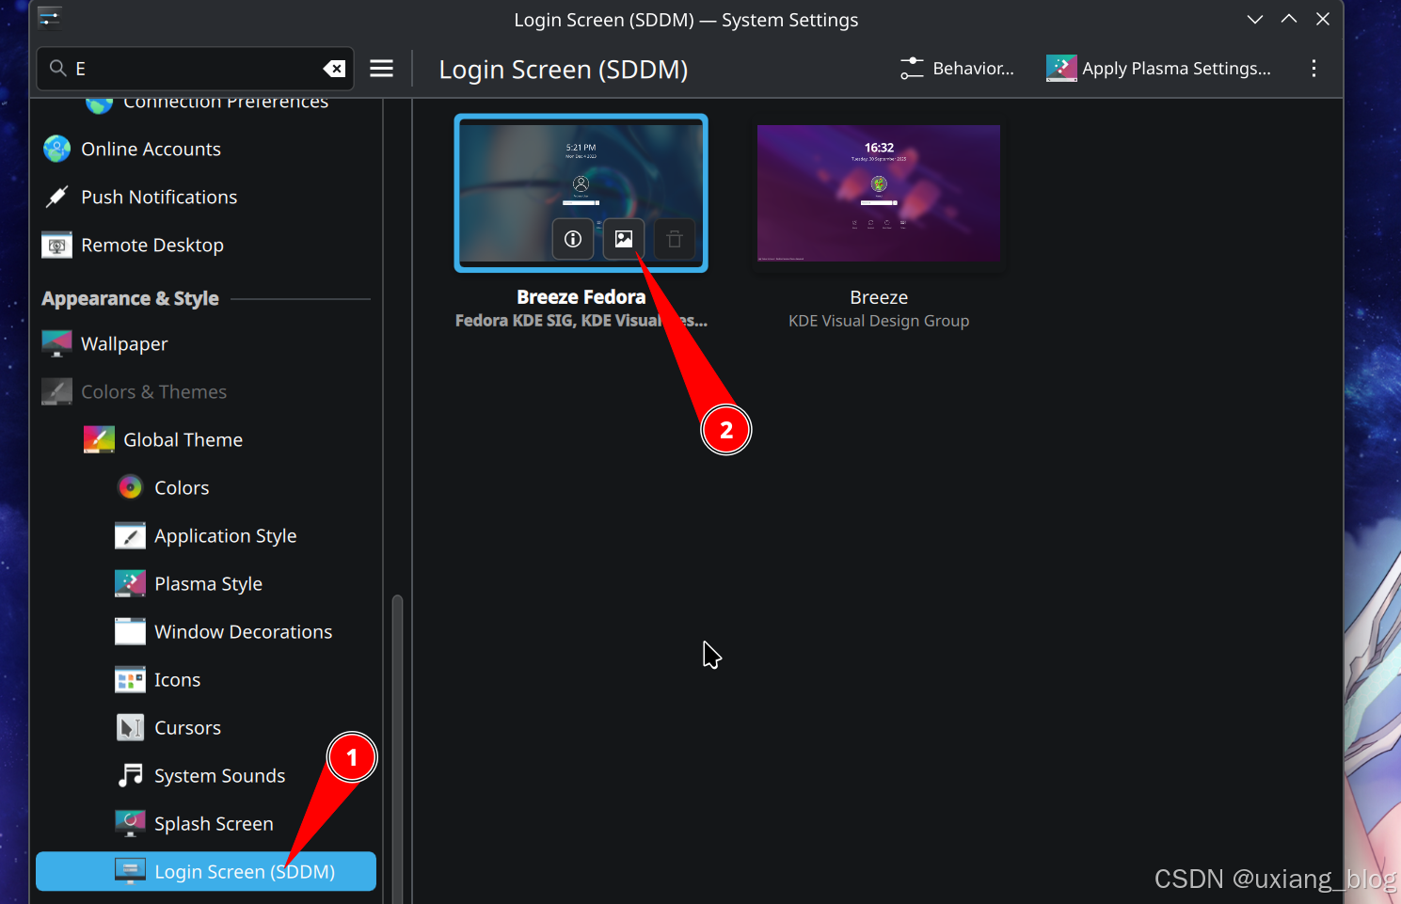Open Global Theme settings

tap(206, 439)
